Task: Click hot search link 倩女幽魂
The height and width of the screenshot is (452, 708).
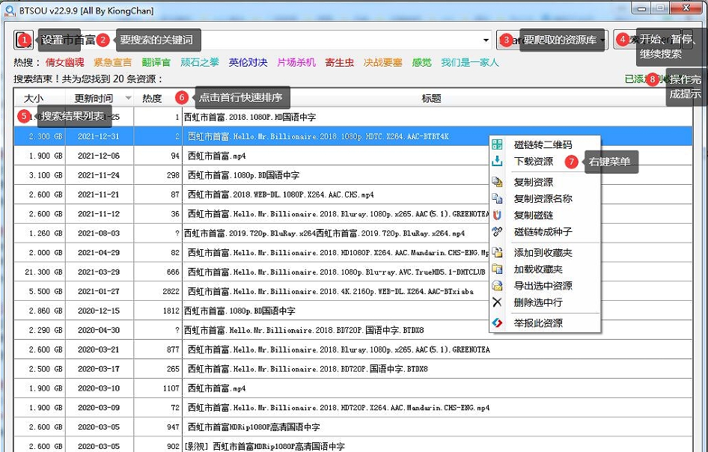Action: click(64, 62)
